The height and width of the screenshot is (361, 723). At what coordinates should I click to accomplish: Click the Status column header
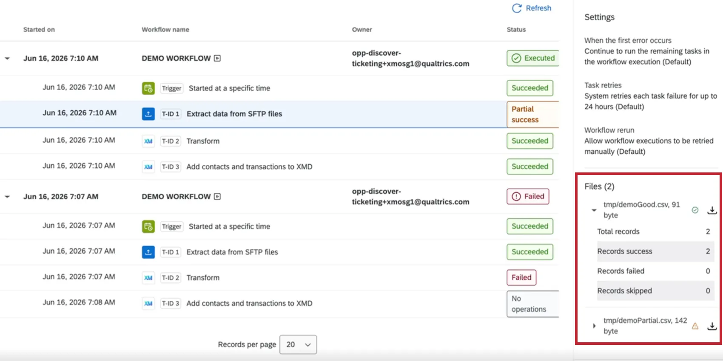coord(516,29)
